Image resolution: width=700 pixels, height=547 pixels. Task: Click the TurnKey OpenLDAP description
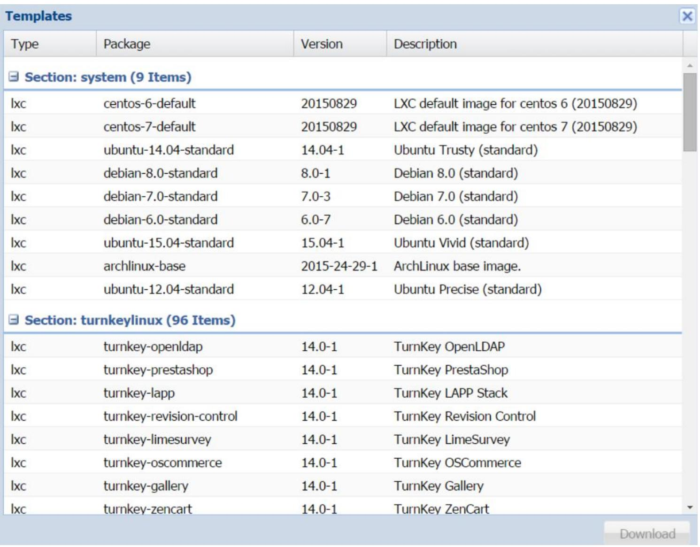click(449, 347)
